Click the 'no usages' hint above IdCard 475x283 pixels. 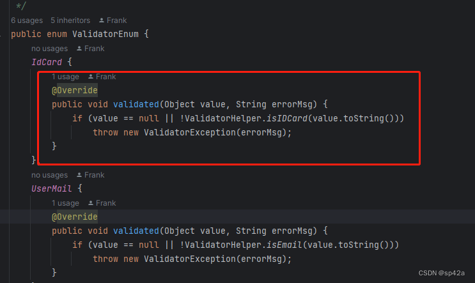point(50,49)
